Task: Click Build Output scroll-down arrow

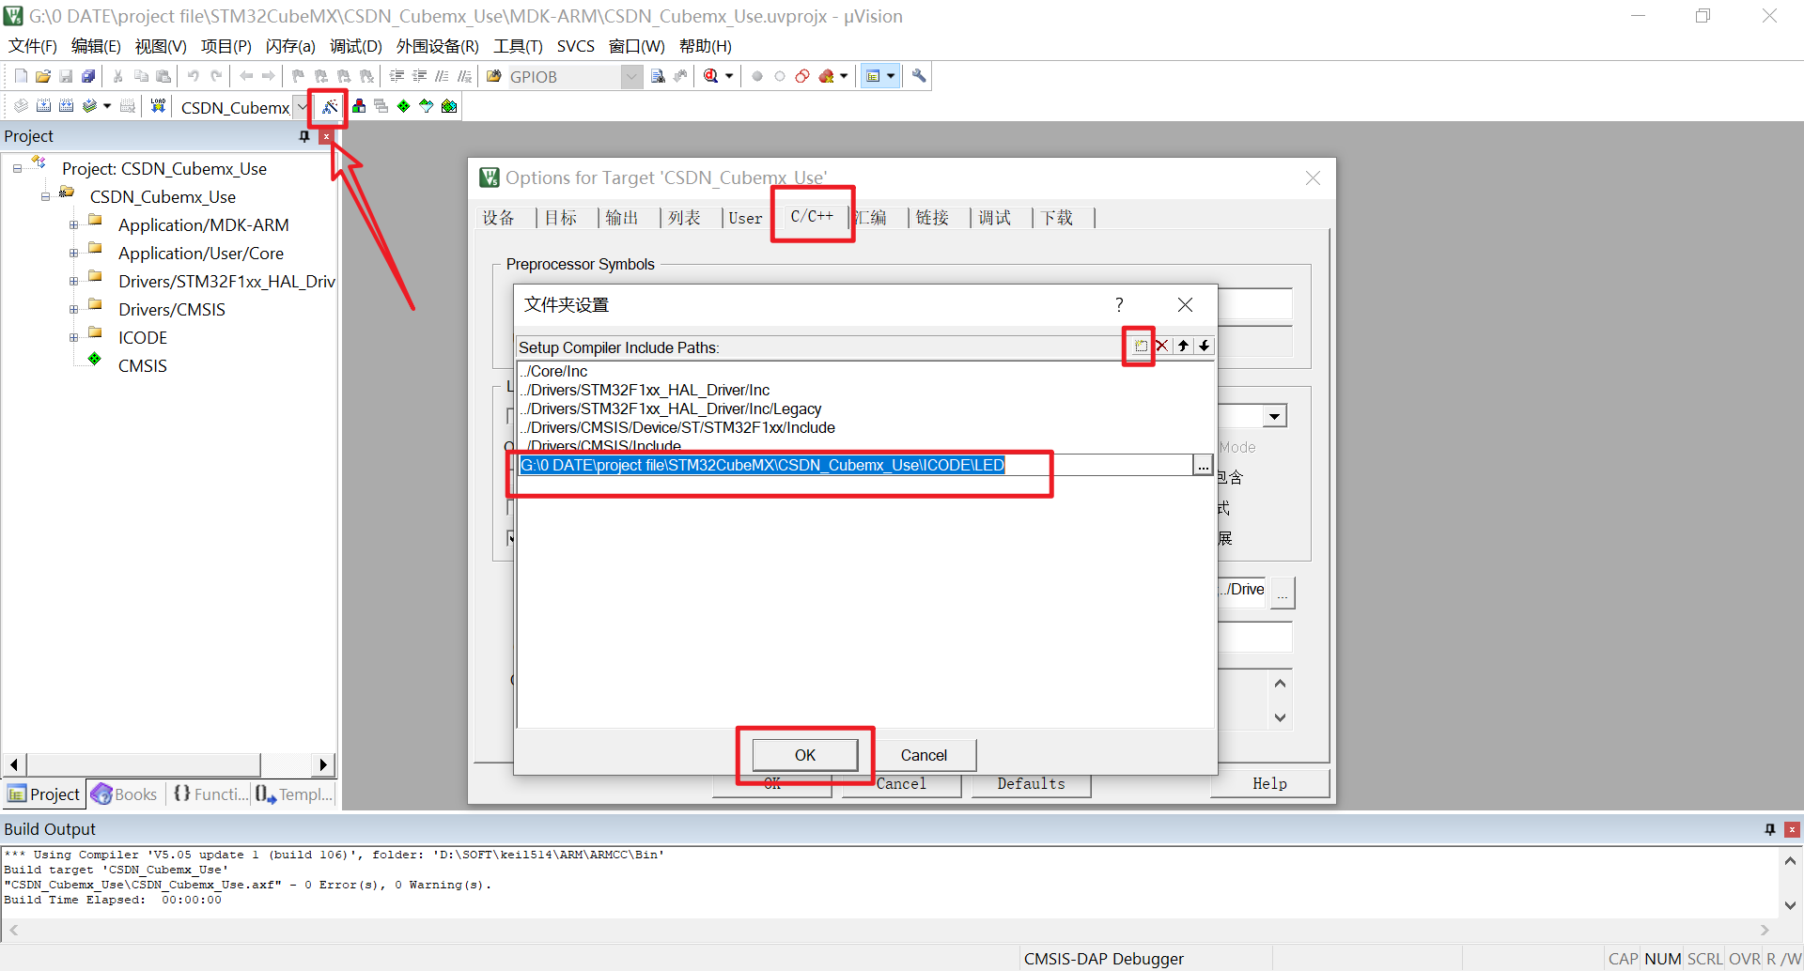Action: pos(1790,905)
